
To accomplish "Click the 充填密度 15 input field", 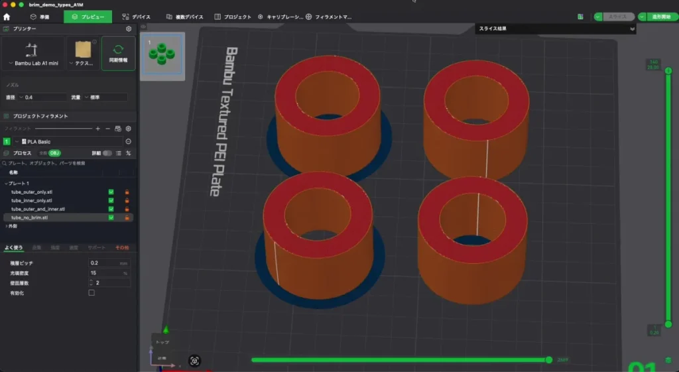I will click(x=109, y=273).
